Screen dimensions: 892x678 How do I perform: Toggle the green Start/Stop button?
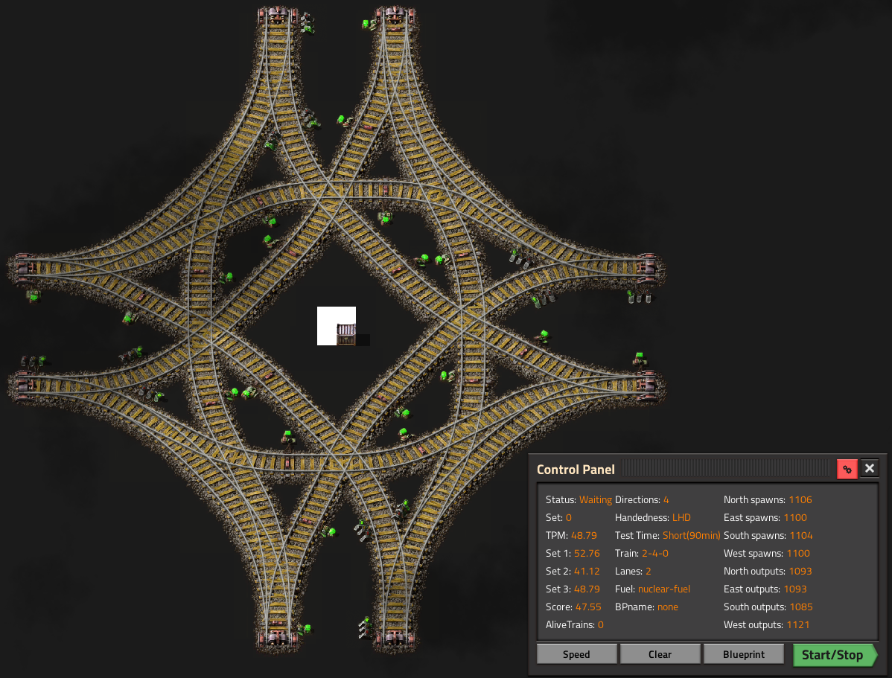tap(835, 655)
